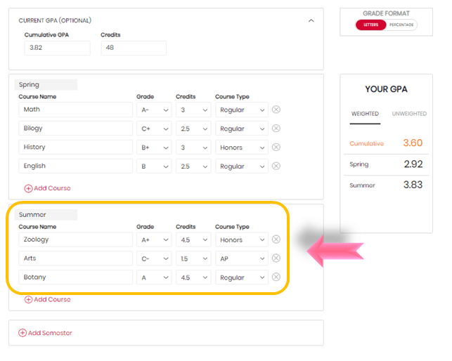The height and width of the screenshot is (361, 452).
Task: Switch to the Unweighted GPA tab
Action: pos(409,114)
